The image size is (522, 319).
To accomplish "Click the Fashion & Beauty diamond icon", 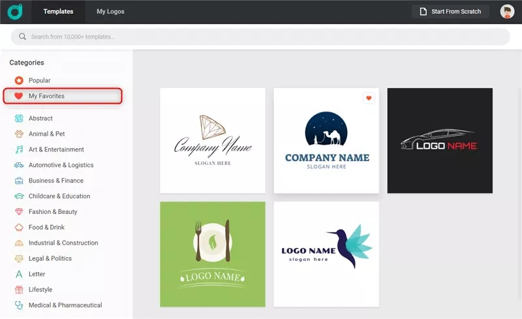I will pos(19,212).
